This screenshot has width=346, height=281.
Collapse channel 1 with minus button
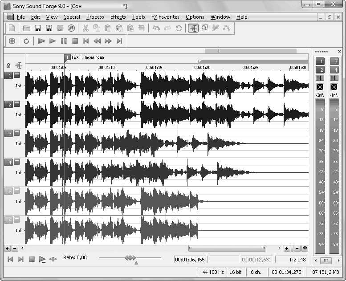coord(17,75)
